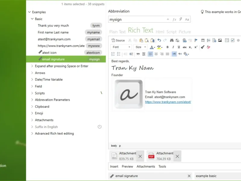Open the trankynam.com/atext link
Image resolution: width=241 pixels, height=181 pixels.
[168, 102]
